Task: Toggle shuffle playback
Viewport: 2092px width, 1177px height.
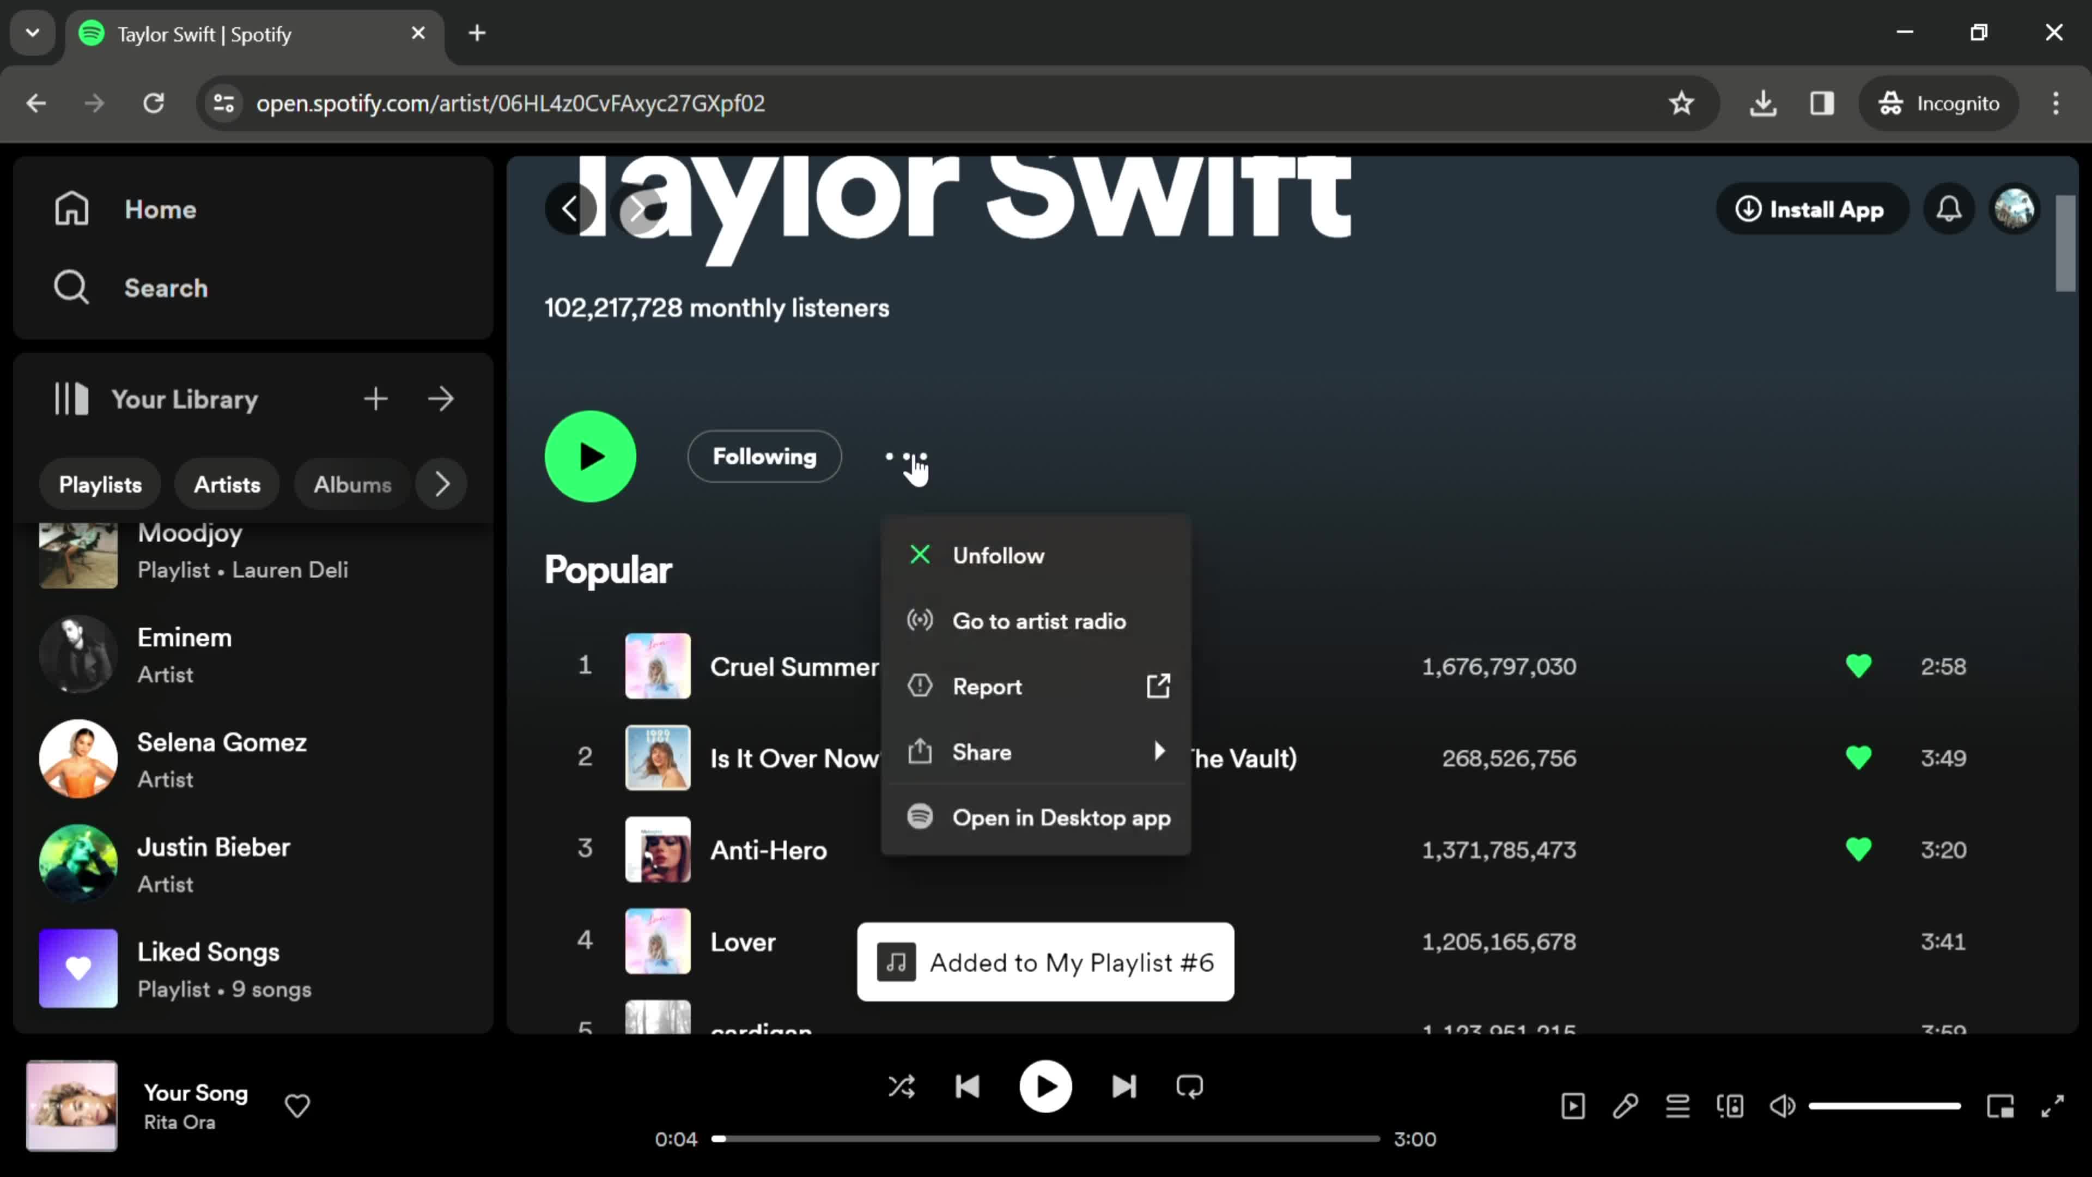Action: [x=902, y=1087]
